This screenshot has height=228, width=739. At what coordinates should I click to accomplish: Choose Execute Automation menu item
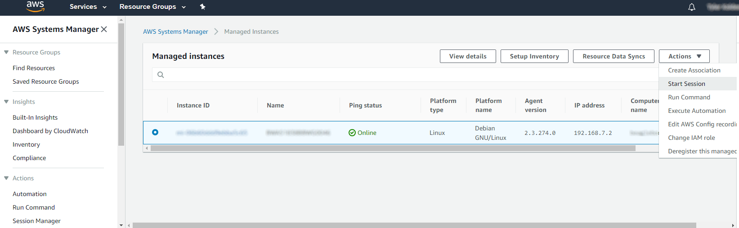coord(698,111)
